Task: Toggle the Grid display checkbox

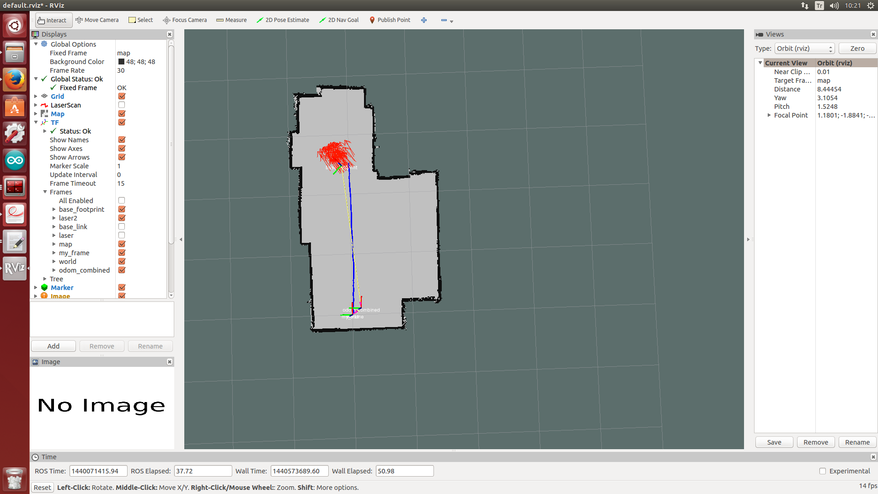Action: [x=122, y=97]
